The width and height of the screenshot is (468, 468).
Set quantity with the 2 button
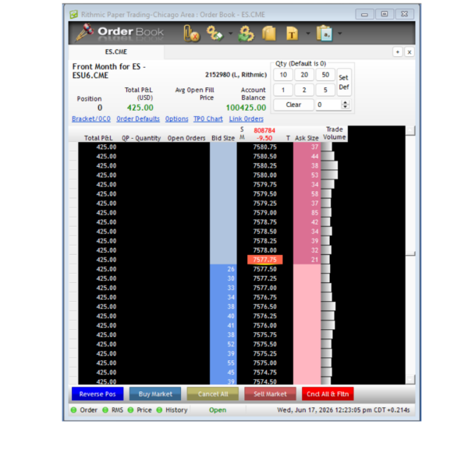304,90
